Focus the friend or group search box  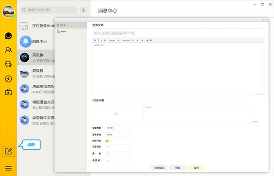[x=49, y=10]
